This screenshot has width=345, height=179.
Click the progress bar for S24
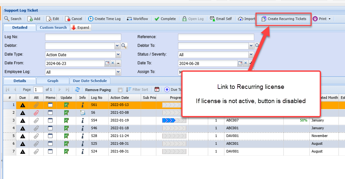[174, 151]
